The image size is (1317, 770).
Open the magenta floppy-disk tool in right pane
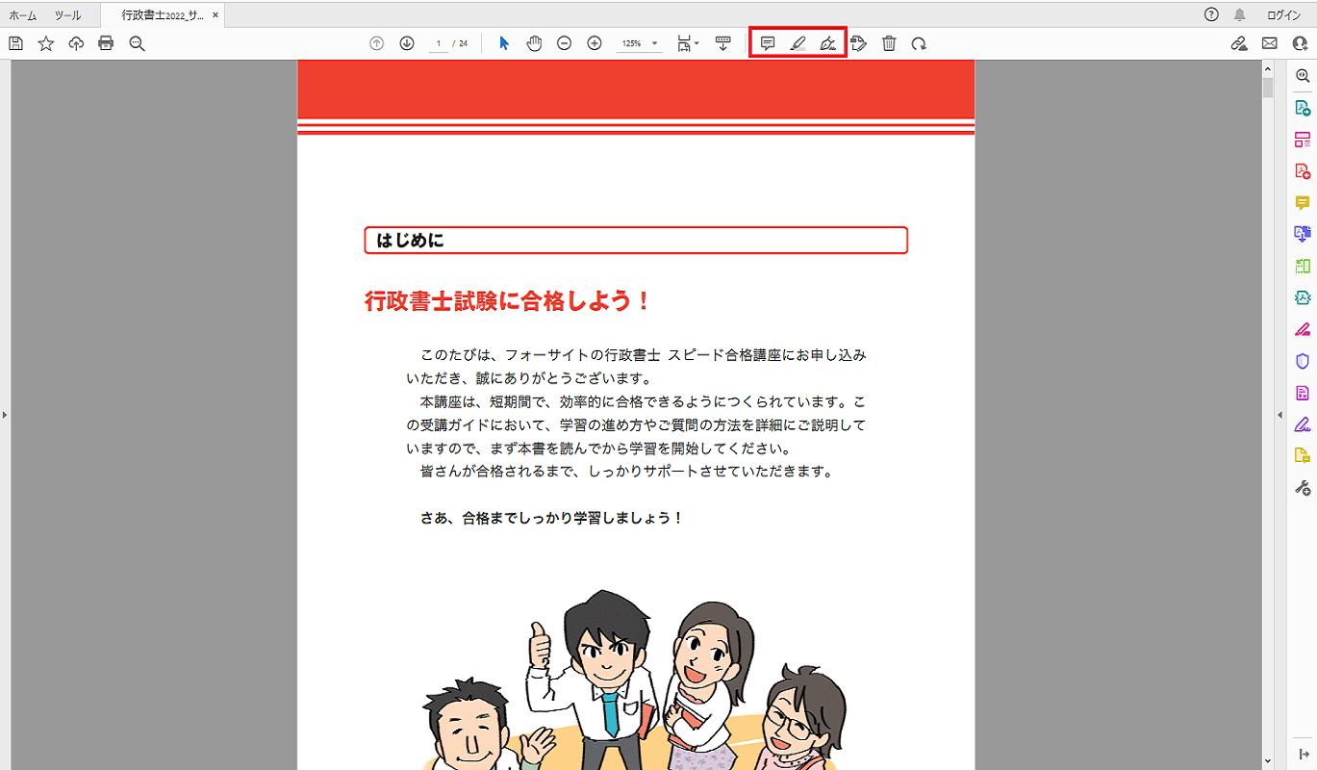tap(1303, 393)
